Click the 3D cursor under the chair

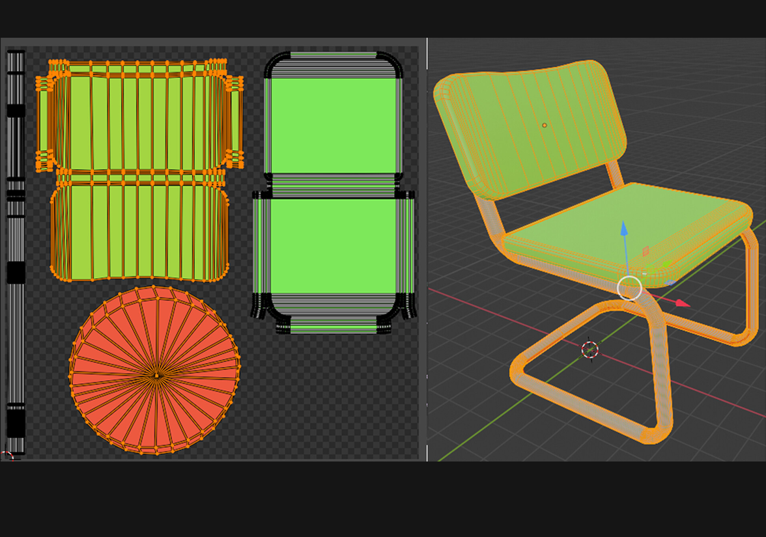(x=590, y=350)
